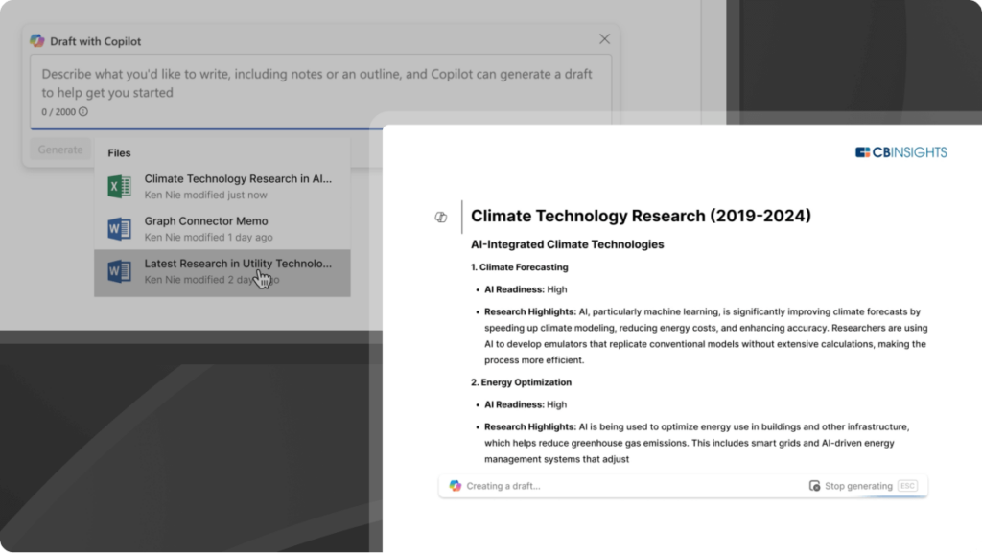Click the AI-Integrated Climate Technologies heading
Image resolution: width=982 pixels, height=553 pixels.
click(x=568, y=244)
